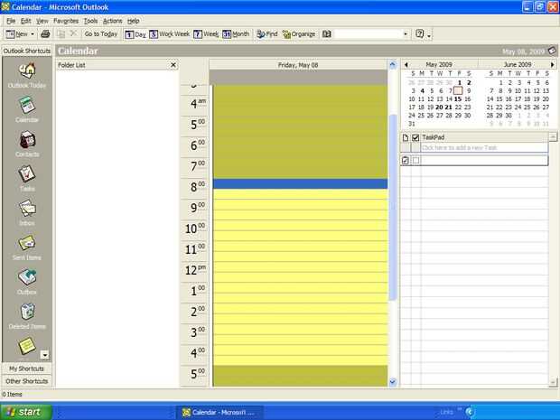The height and width of the screenshot is (420, 560).
Task: Open Outlook Today shortcut
Action: [x=27, y=75]
